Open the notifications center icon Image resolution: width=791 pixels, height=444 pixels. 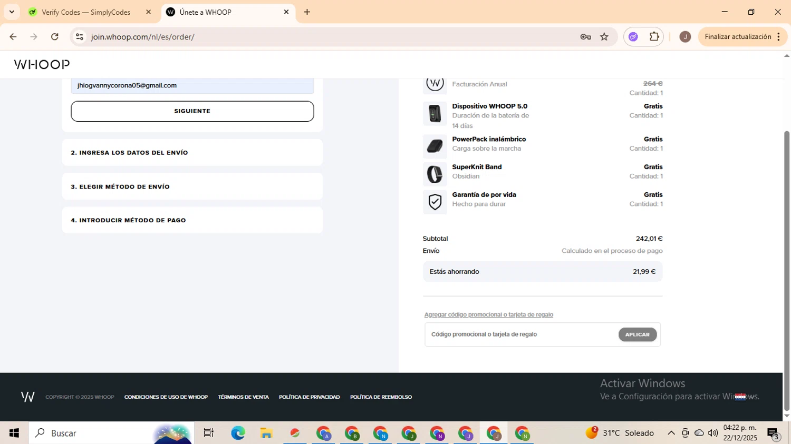pos(774,433)
